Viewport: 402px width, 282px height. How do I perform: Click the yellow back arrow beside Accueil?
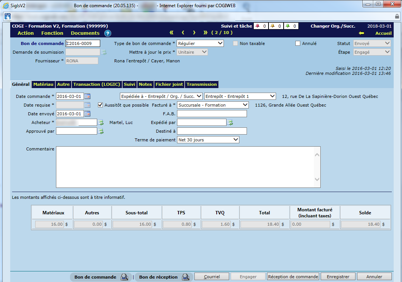point(362,33)
